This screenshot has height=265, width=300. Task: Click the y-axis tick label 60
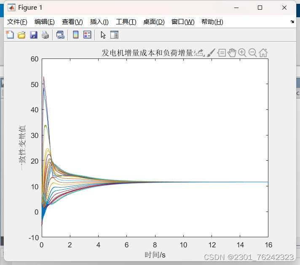click(35, 59)
